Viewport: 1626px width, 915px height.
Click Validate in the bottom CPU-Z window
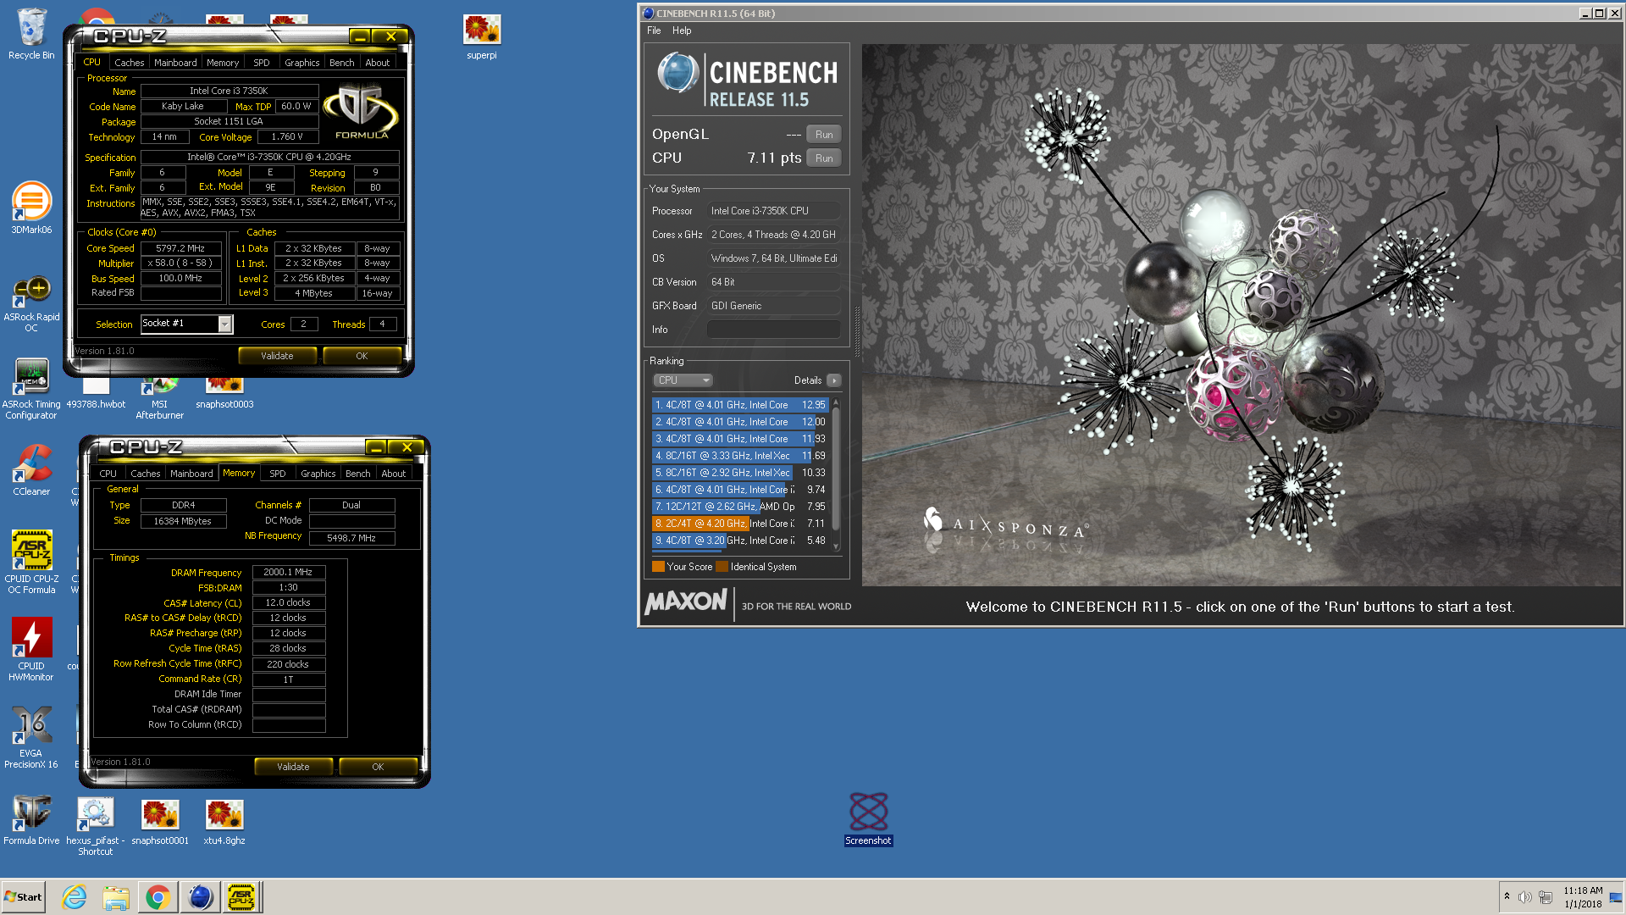tap(293, 767)
